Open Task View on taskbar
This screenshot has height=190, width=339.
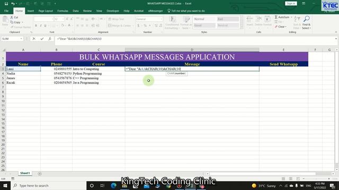pos(102,185)
